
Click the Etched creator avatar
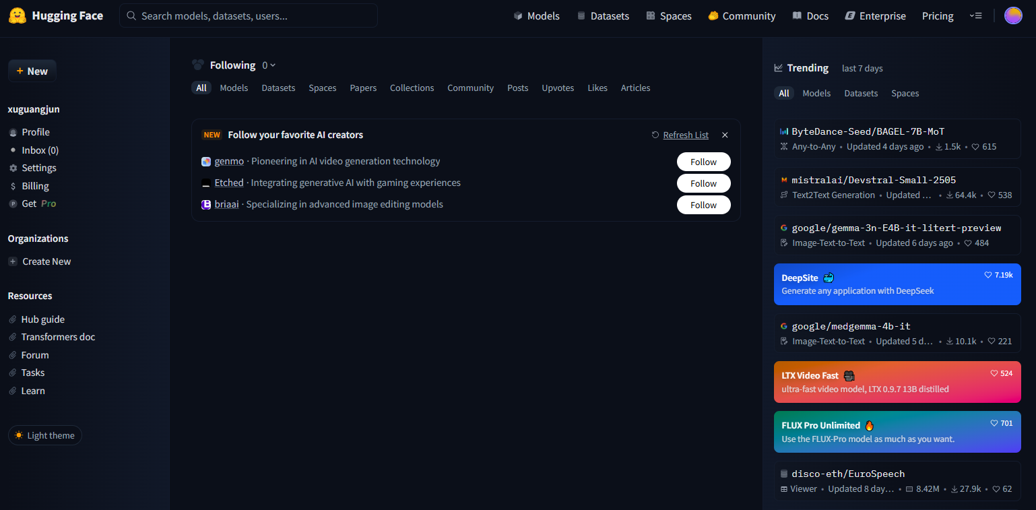[206, 183]
